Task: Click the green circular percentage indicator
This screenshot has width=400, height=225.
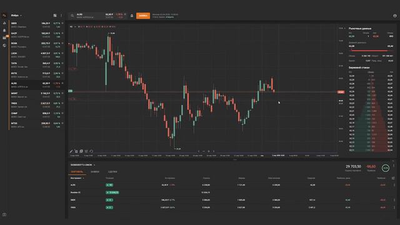Action: pos(386,168)
